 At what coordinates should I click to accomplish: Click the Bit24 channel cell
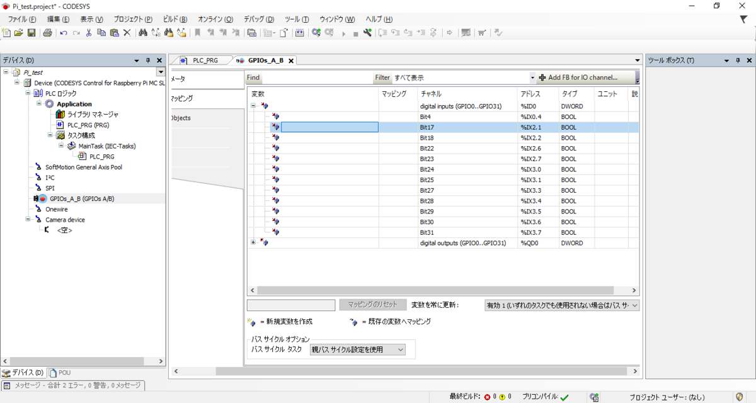(467, 169)
